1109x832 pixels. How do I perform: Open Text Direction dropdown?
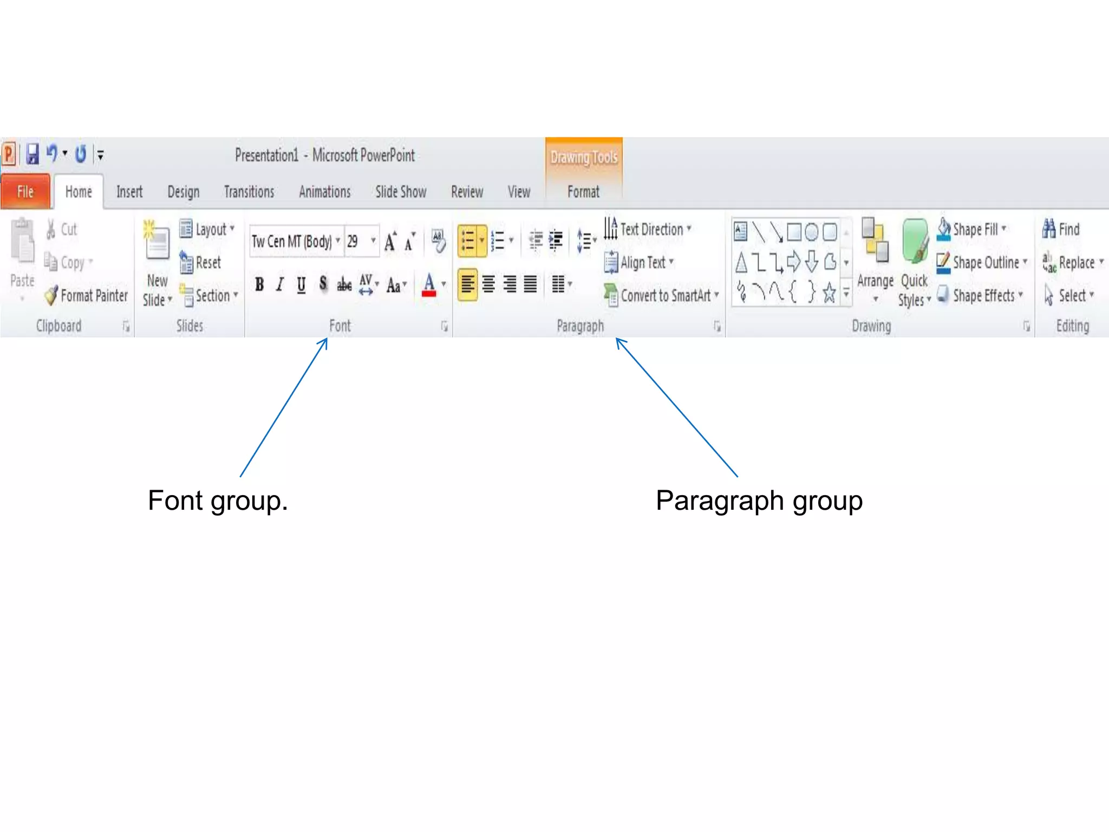pos(648,229)
